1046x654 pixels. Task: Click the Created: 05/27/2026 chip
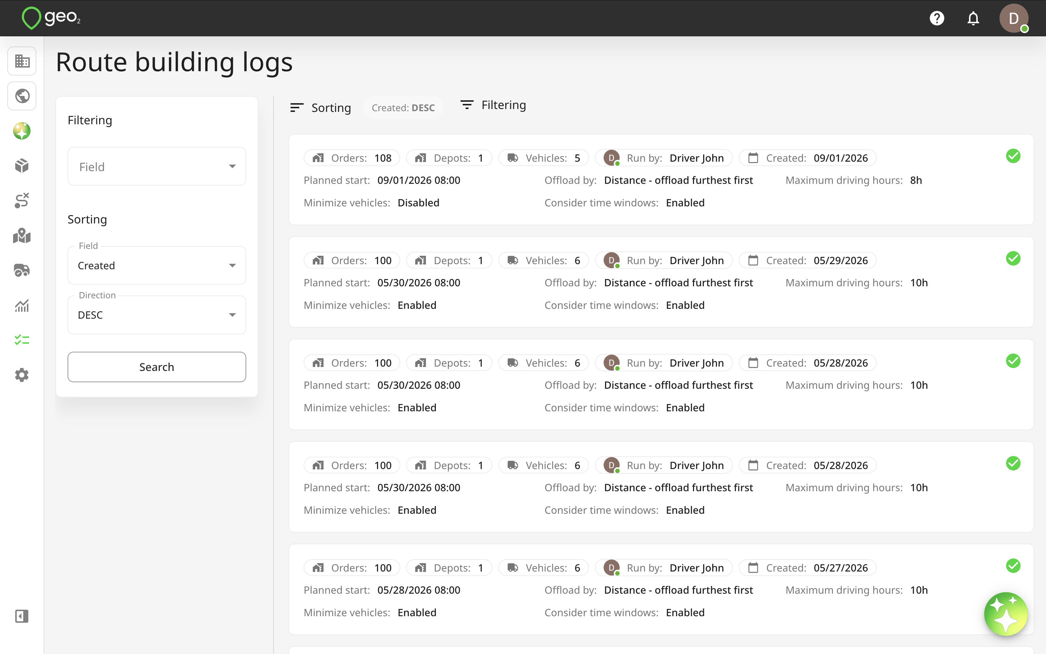pos(807,568)
